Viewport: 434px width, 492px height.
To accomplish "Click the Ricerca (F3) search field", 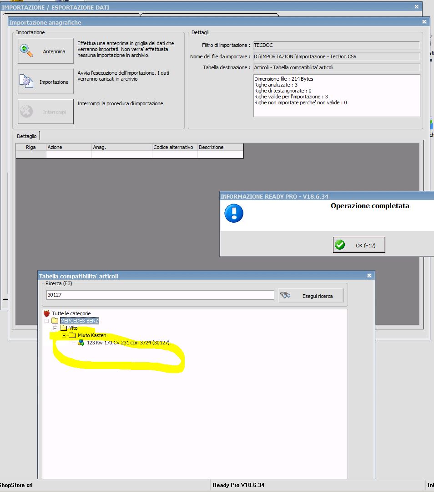I will coord(160,295).
